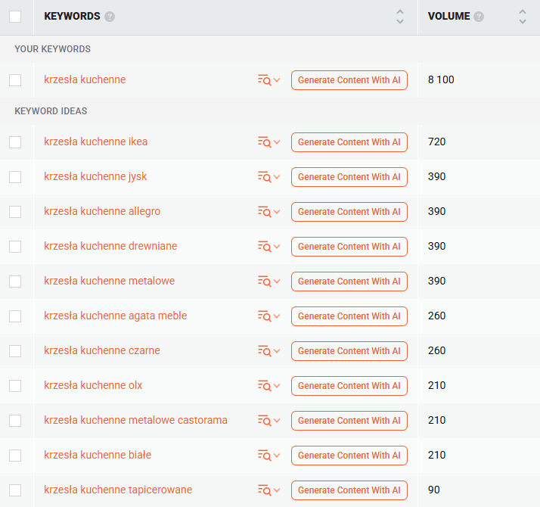This screenshot has height=507, width=540.
Task: Open search-list icon for krzesła kuchenne olx
Action: point(268,386)
